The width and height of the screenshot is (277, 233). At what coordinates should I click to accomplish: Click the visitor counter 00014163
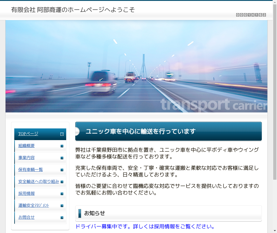click(x=251, y=15)
